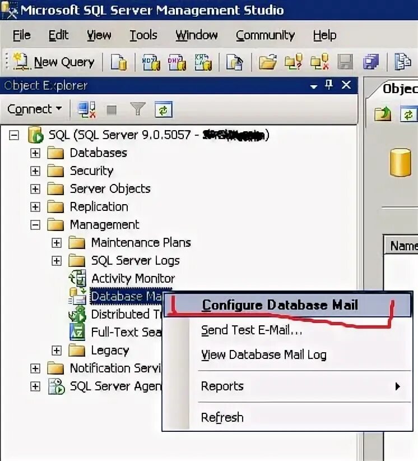
Task: Select the SQL Server Logs tree item
Action: coord(136,261)
